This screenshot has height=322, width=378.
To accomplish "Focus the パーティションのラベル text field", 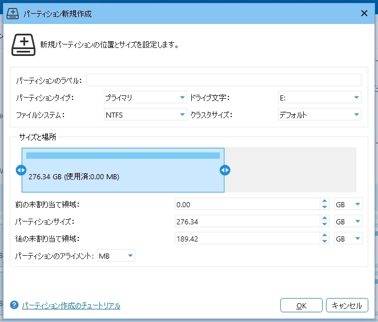I will tap(224, 80).
